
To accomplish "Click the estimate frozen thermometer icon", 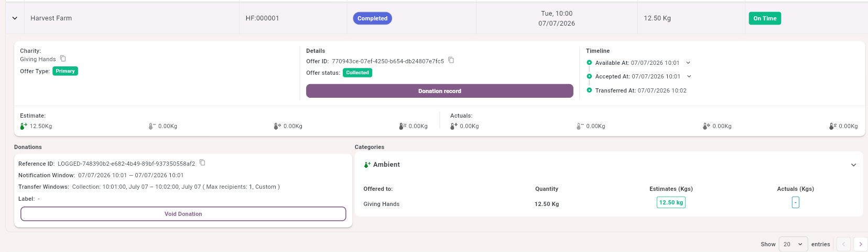I will (x=277, y=126).
